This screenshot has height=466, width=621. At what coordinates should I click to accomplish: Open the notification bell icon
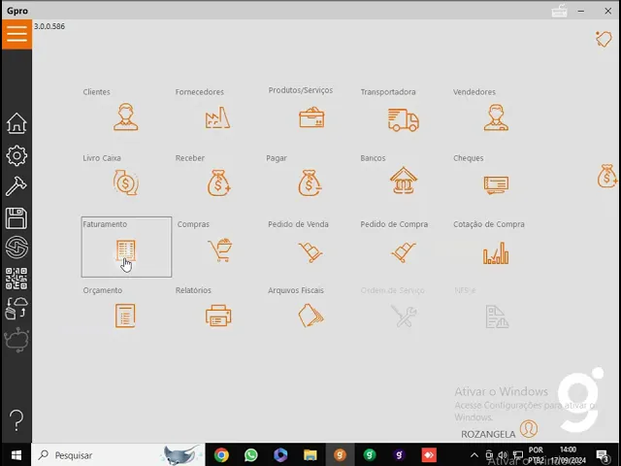click(x=604, y=39)
